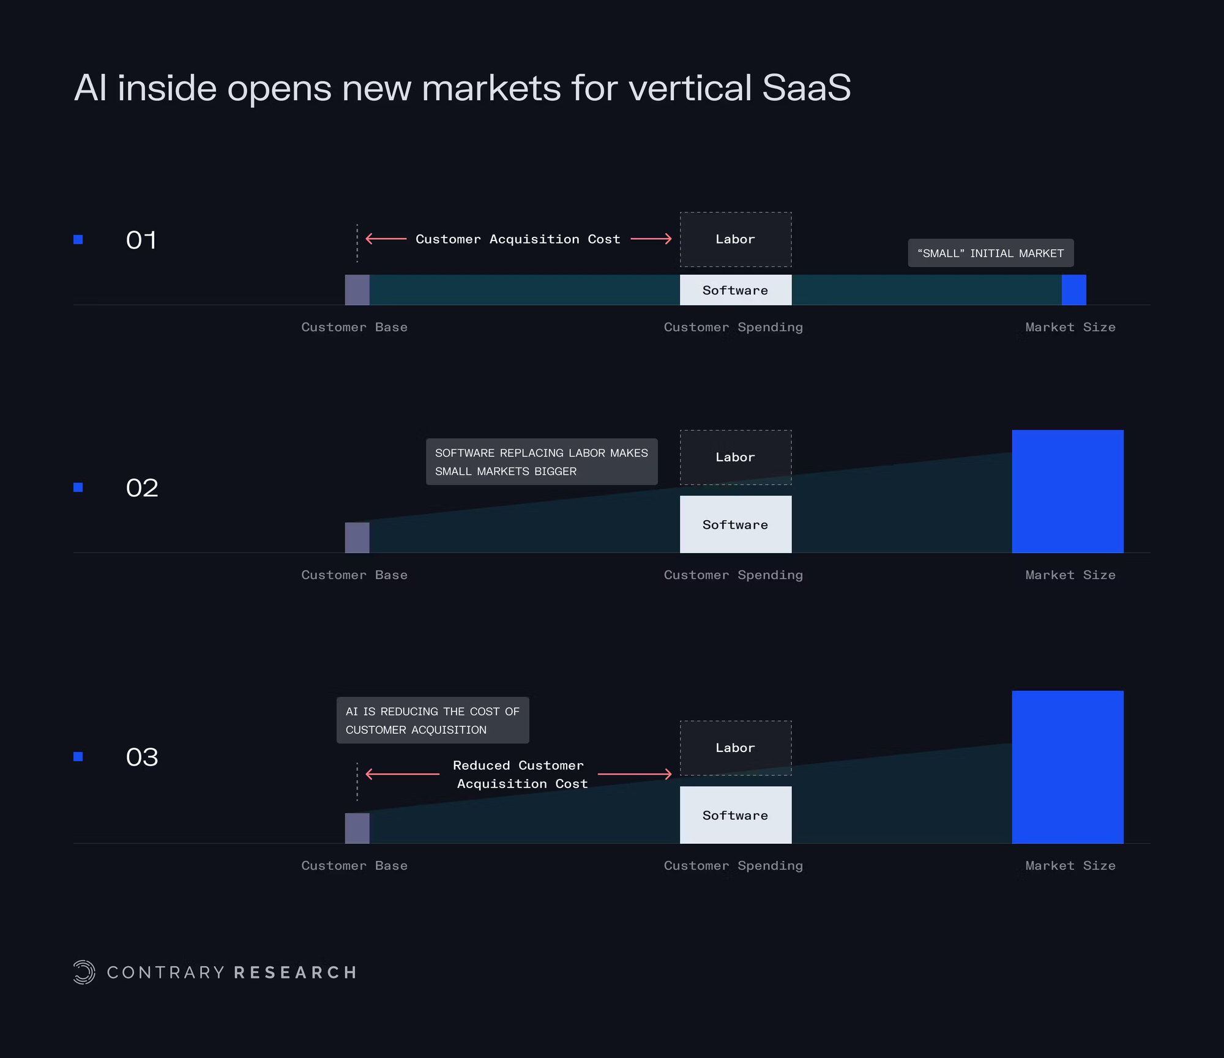
Task: Click the "AI inside opens new markets" title
Action: point(462,88)
